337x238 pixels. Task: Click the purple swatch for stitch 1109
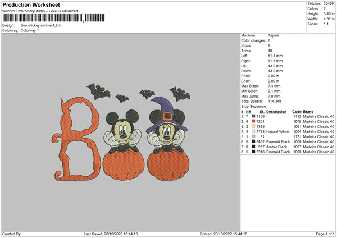pos(253,116)
